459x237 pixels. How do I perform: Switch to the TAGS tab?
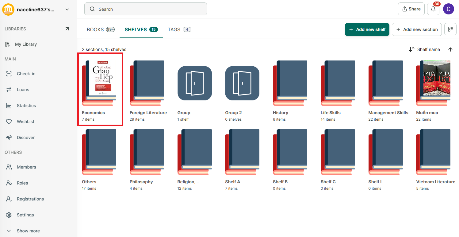[x=179, y=29]
